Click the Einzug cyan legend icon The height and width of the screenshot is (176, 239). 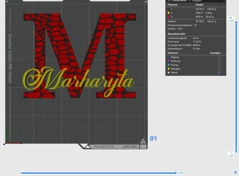[x=168, y=65]
